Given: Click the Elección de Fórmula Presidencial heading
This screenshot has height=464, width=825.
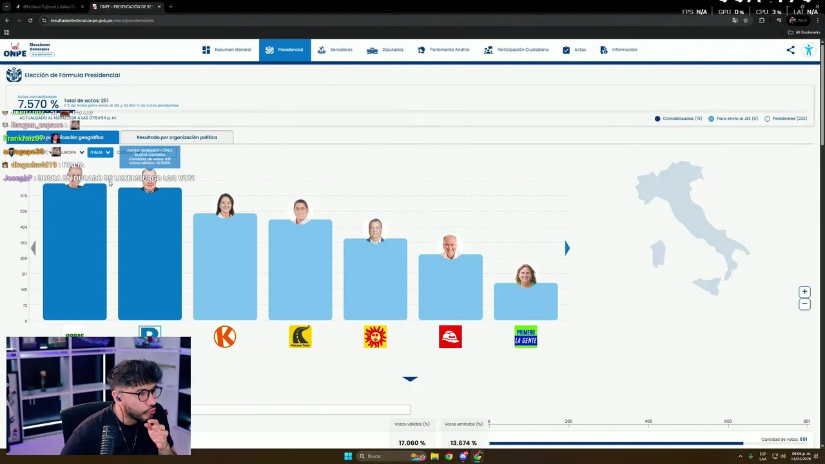Looking at the screenshot, I should (x=72, y=75).
